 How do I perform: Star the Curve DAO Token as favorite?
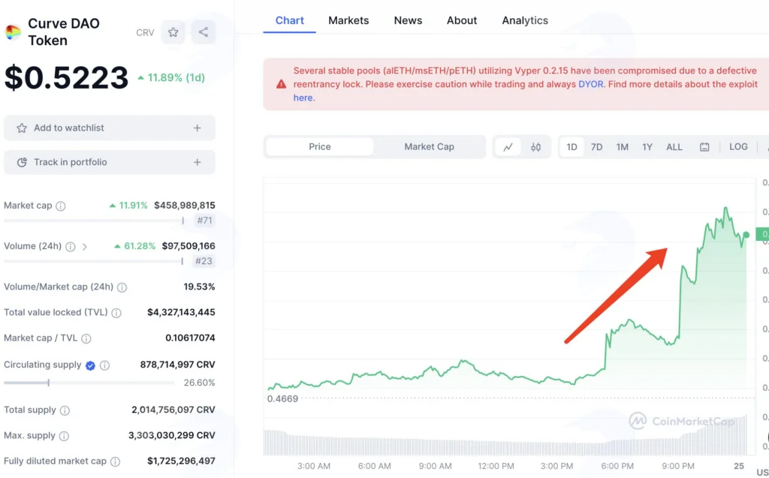click(173, 32)
